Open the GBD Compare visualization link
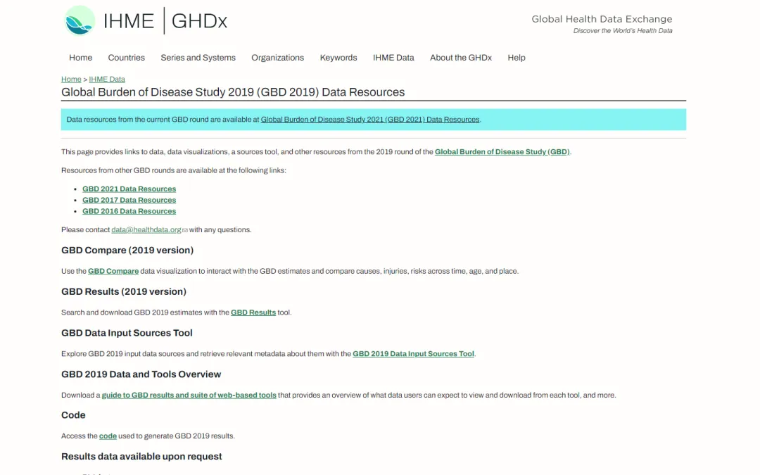 [x=113, y=271]
